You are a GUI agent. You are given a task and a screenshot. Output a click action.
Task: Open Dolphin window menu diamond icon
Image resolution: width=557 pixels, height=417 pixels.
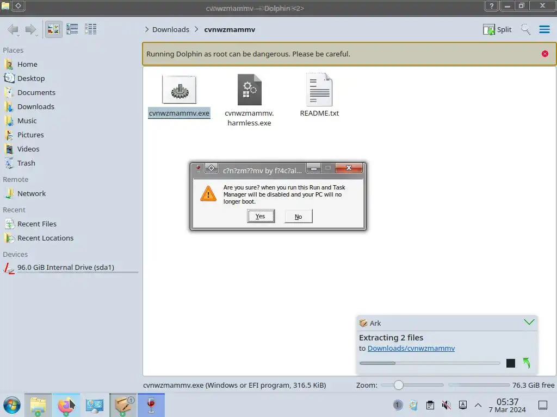coord(18,5)
